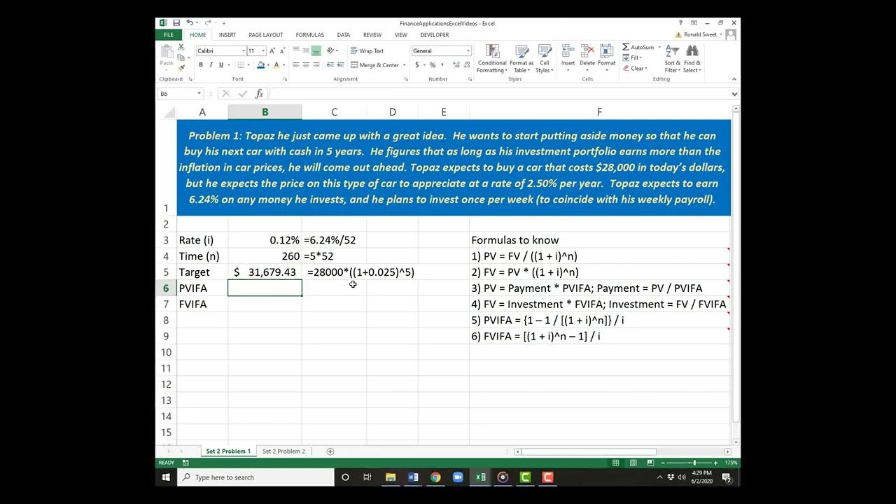
Task: Toggle Bold formatting
Action: click(x=201, y=64)
